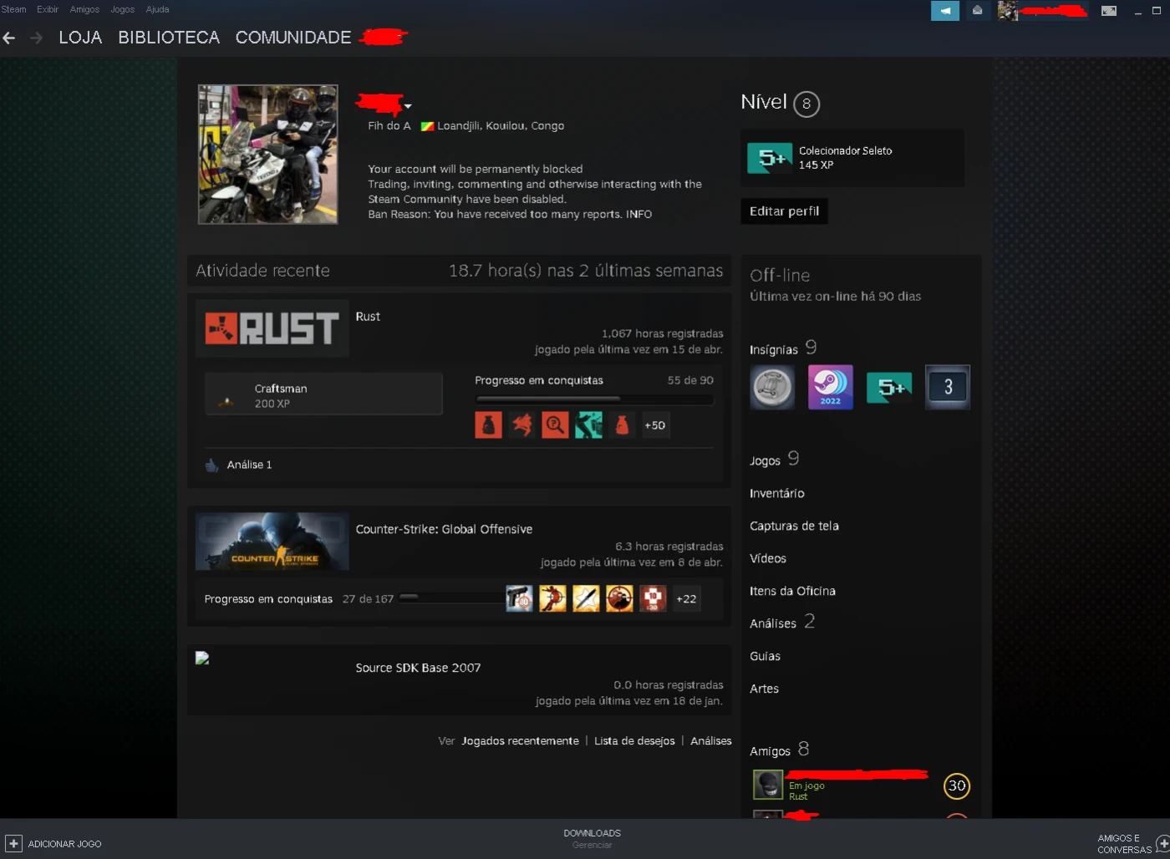Image resolution: width=1170 pixels, height=859 pixels.
Task: Open the 5+ badge under Insígnias
Action: point(889,387)
